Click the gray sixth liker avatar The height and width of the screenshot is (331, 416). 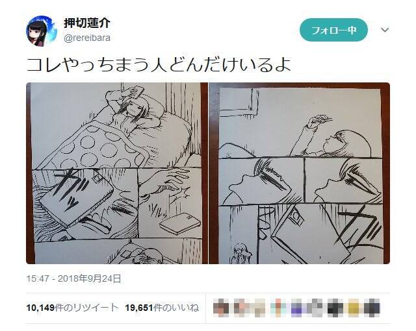[315, 308]
